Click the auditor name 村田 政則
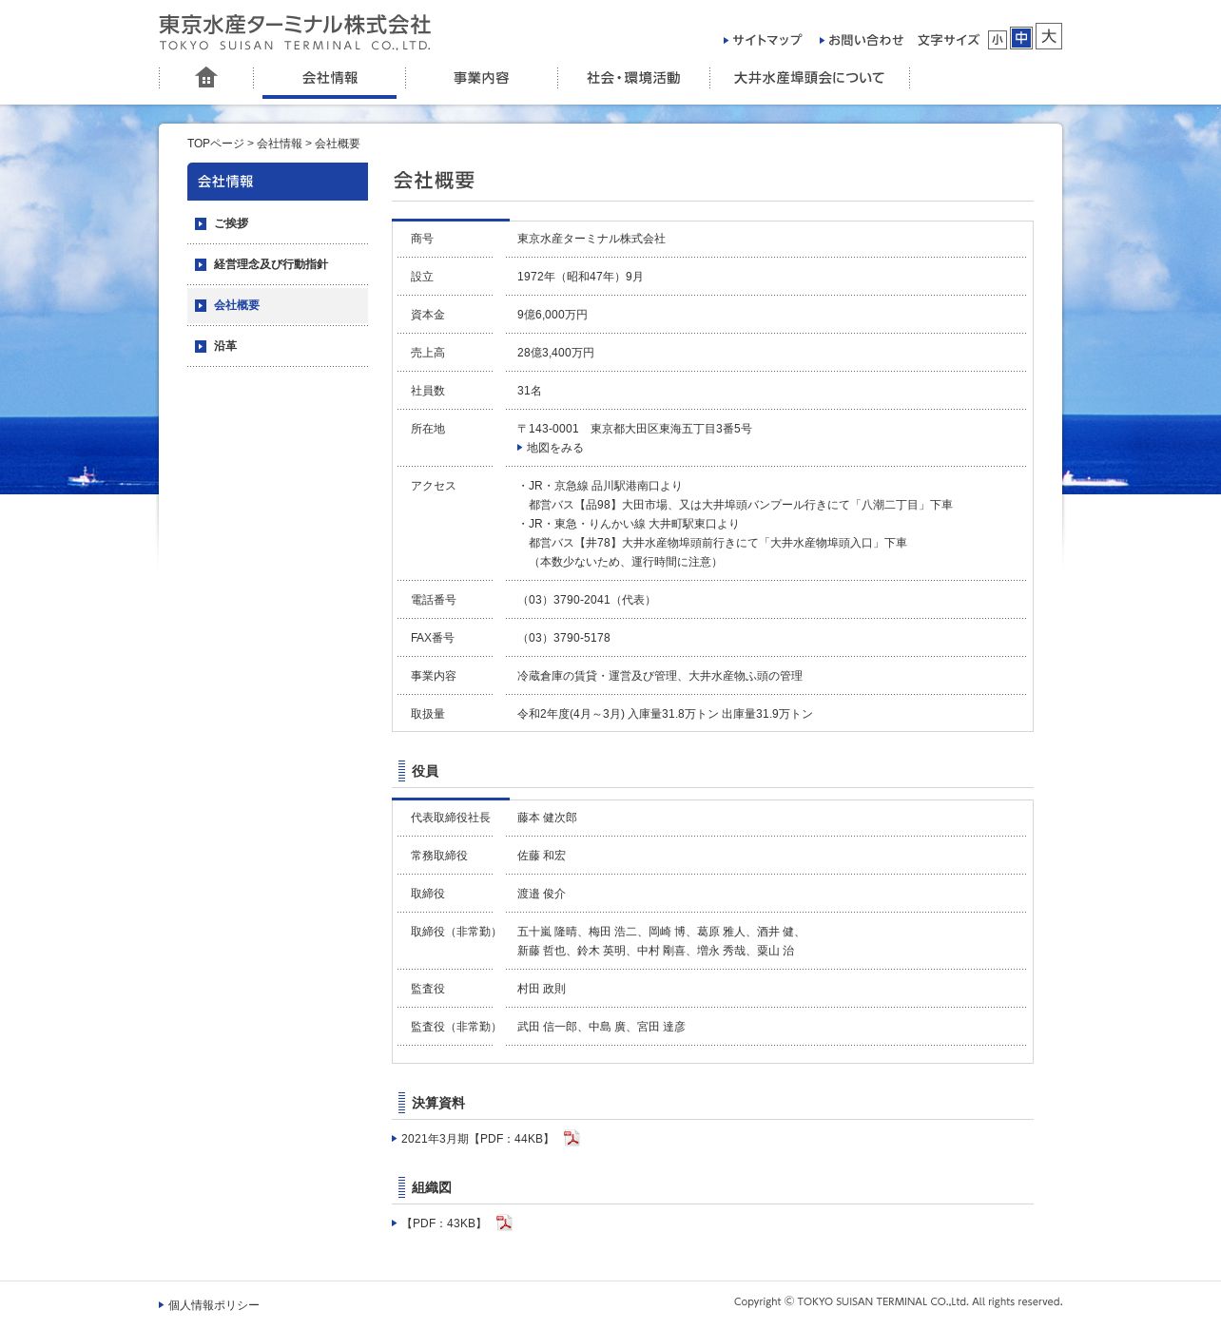 [541, 989]
